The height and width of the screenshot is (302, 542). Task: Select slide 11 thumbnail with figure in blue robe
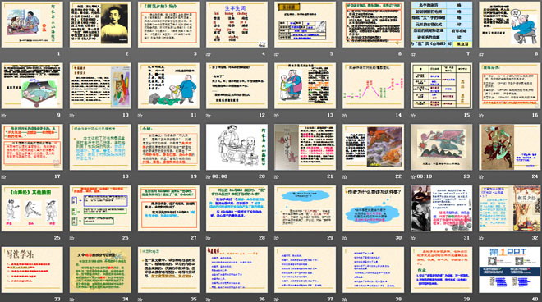click(x=168, y=85)
